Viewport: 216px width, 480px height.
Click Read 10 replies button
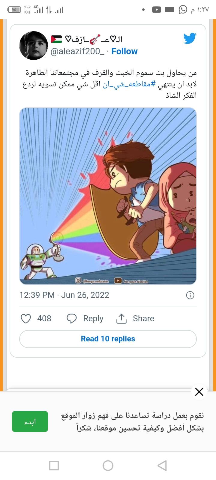click(x=108, y=339)
